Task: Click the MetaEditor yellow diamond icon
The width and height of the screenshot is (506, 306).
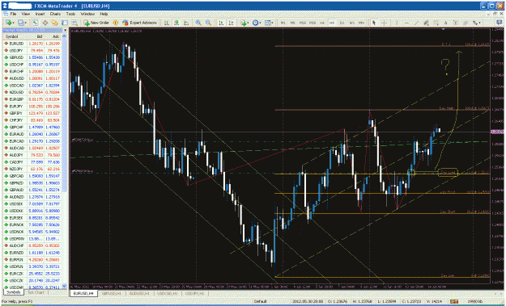Action: tap(115, 23)
